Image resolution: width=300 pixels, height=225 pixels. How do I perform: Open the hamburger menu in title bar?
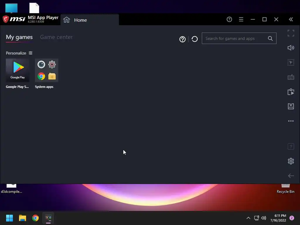(x=241, y=19)
